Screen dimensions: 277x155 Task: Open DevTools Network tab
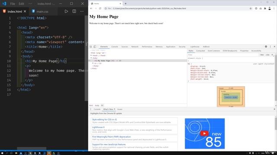135,46
